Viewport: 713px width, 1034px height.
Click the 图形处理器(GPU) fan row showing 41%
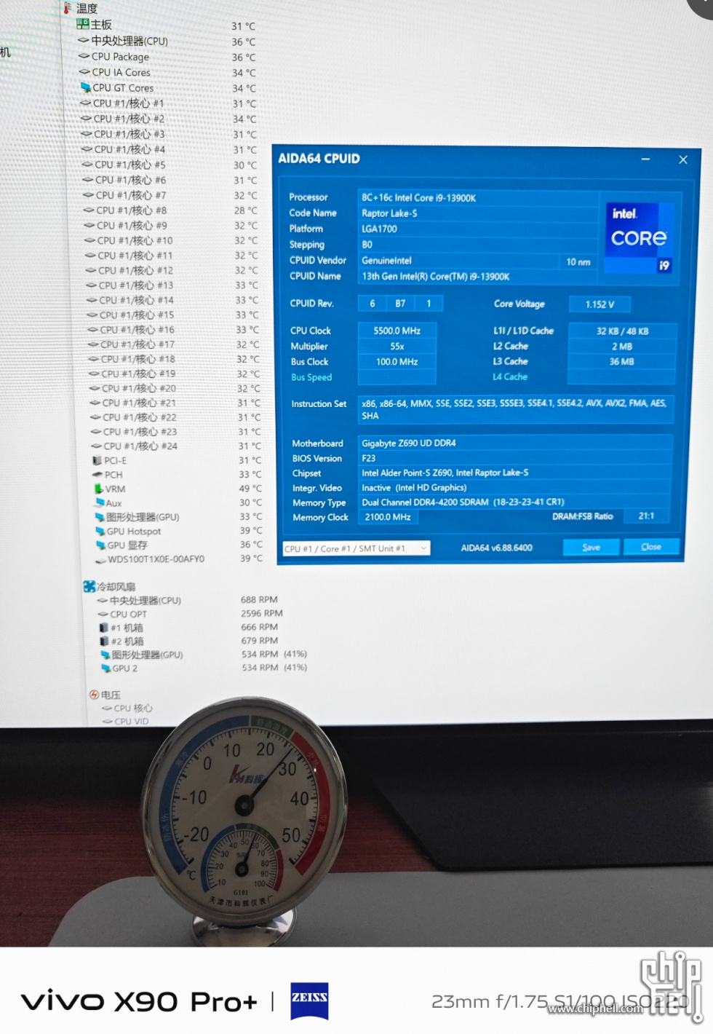coord(204,655)
